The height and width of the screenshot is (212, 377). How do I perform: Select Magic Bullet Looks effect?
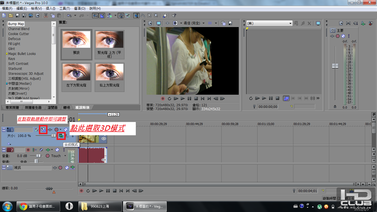pyautogui.click(x=22, y=54)
